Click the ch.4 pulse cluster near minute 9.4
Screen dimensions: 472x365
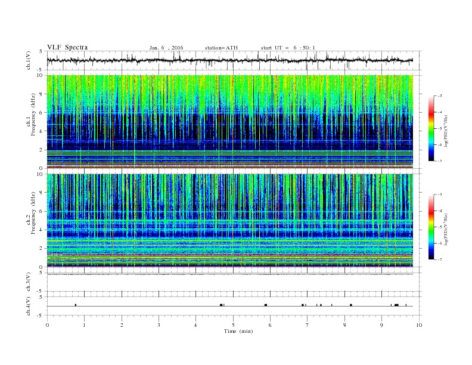point(396,305)
